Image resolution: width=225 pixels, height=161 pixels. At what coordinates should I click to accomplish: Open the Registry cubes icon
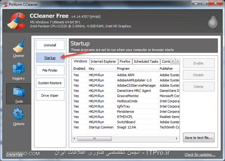tap(19, 68)
